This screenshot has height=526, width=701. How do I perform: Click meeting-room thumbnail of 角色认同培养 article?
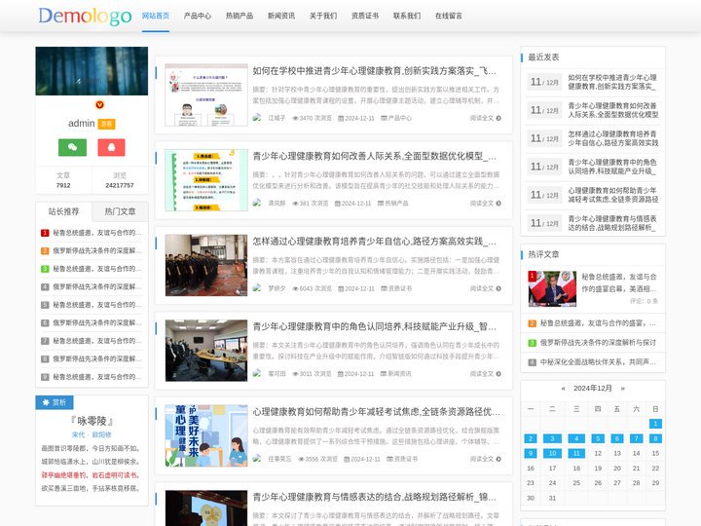pos(206,351)
